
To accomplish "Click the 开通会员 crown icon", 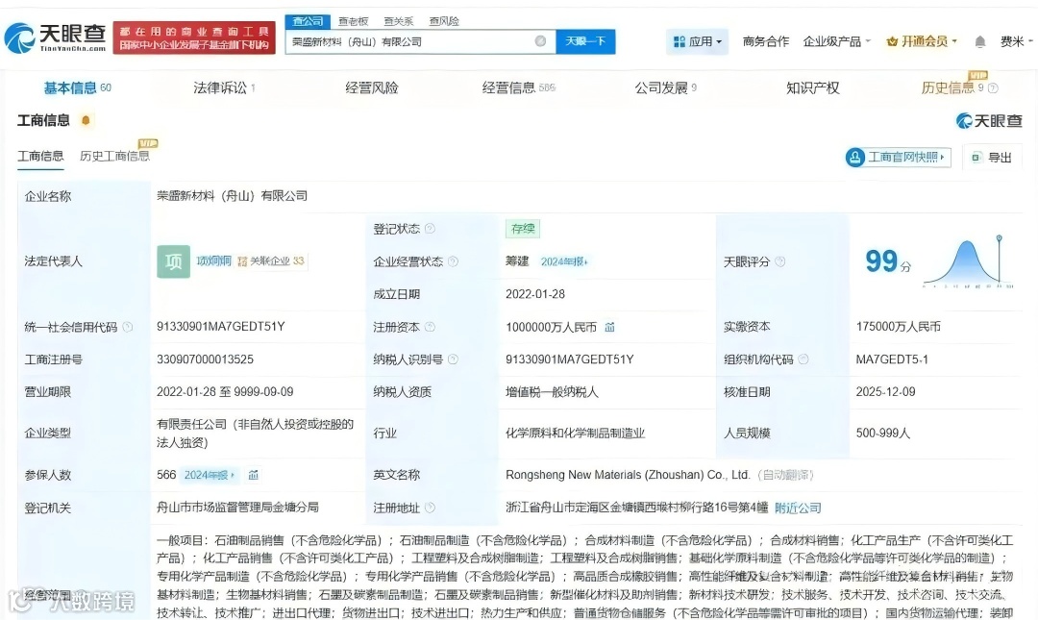I will (x=892, y=41).
